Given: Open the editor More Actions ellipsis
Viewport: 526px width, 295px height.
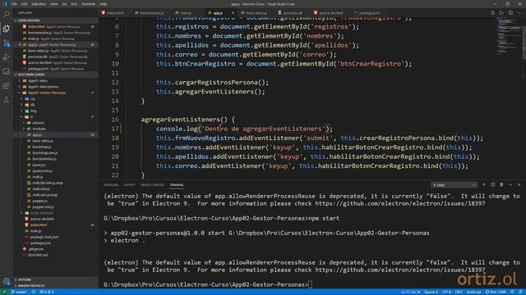Looking at the screenshot, I should click(x=519, y=13).
